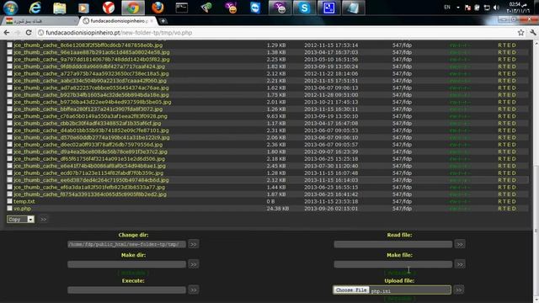Screen dimensions: 539x303
Task: Open TeamViewer icon in the taskbar
Action: (255, 8)
